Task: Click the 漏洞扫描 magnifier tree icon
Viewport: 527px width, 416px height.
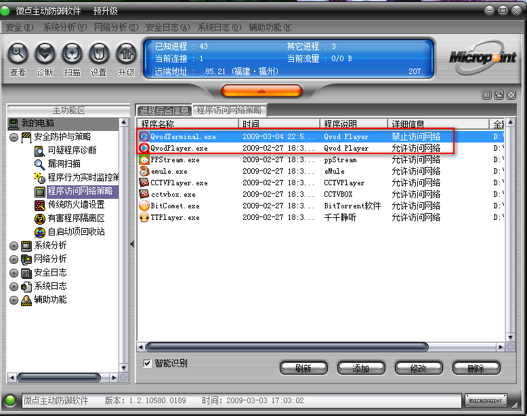Action: click(x=40, y=164)
